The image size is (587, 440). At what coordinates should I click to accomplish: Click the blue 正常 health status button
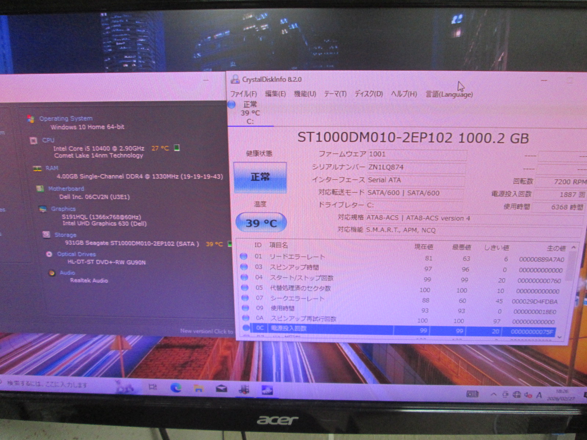click(260, 177)
